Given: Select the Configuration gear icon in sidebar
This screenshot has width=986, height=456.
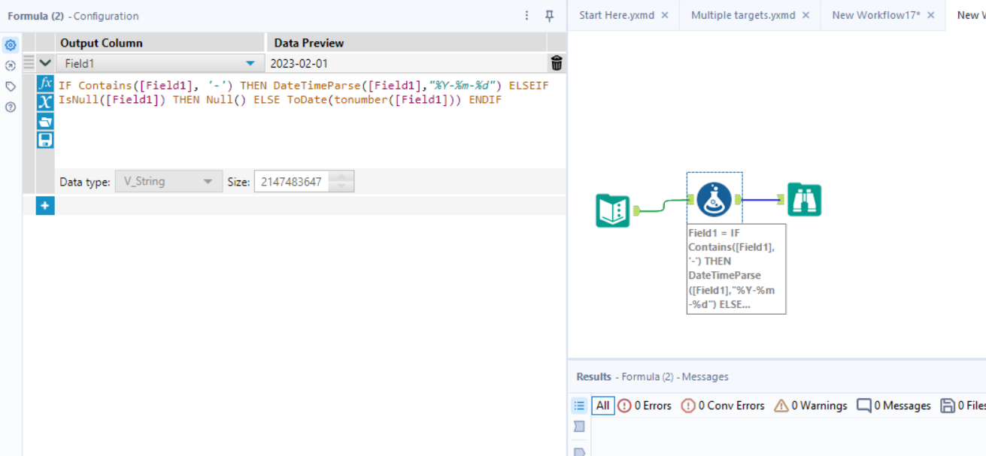Looking at the screenshot, I should pyautogui.click(x=10, y=44).
